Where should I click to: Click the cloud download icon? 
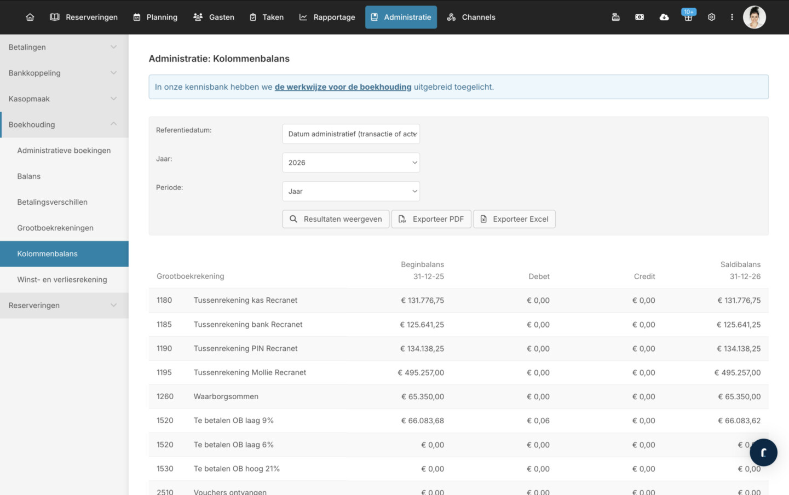664,17
